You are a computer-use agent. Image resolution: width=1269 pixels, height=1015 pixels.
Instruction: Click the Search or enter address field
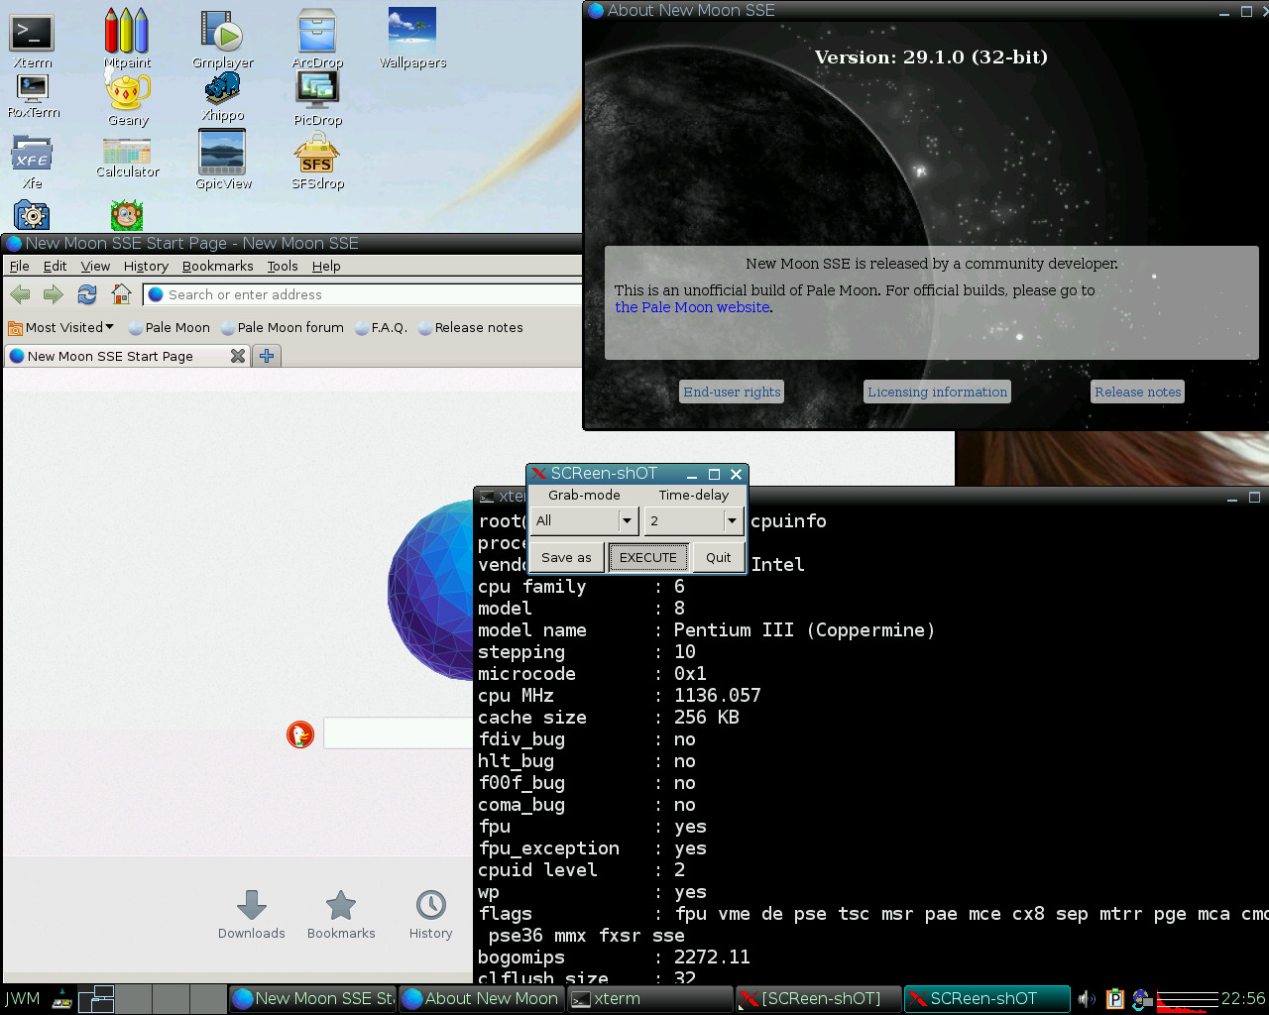tap(363, 294)
